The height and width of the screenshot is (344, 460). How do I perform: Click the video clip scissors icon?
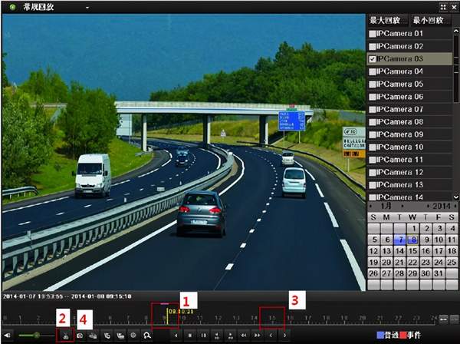point(66,336)
